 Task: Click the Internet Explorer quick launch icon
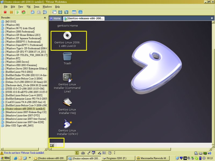pos(16,158)
